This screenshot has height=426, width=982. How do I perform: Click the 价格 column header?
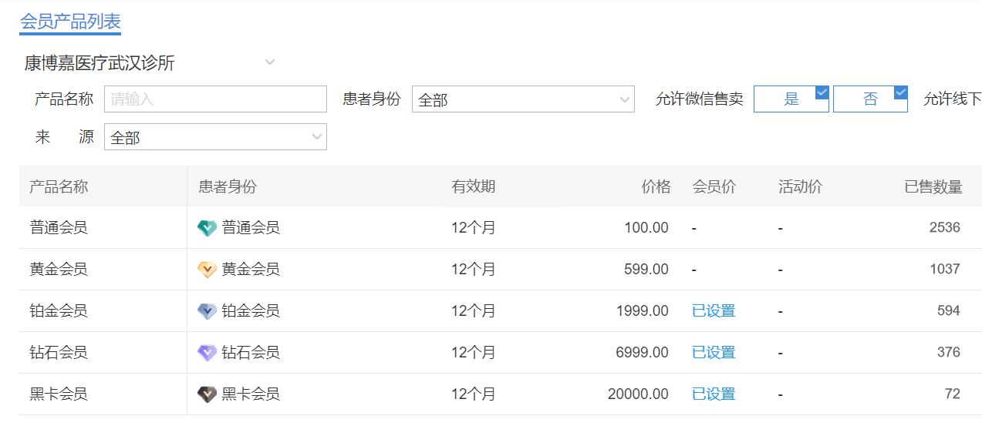[656, 186]
